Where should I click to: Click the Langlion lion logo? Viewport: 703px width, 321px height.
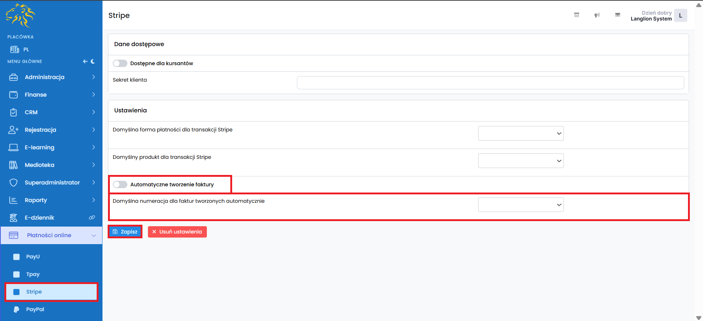(x=21, y=16)
